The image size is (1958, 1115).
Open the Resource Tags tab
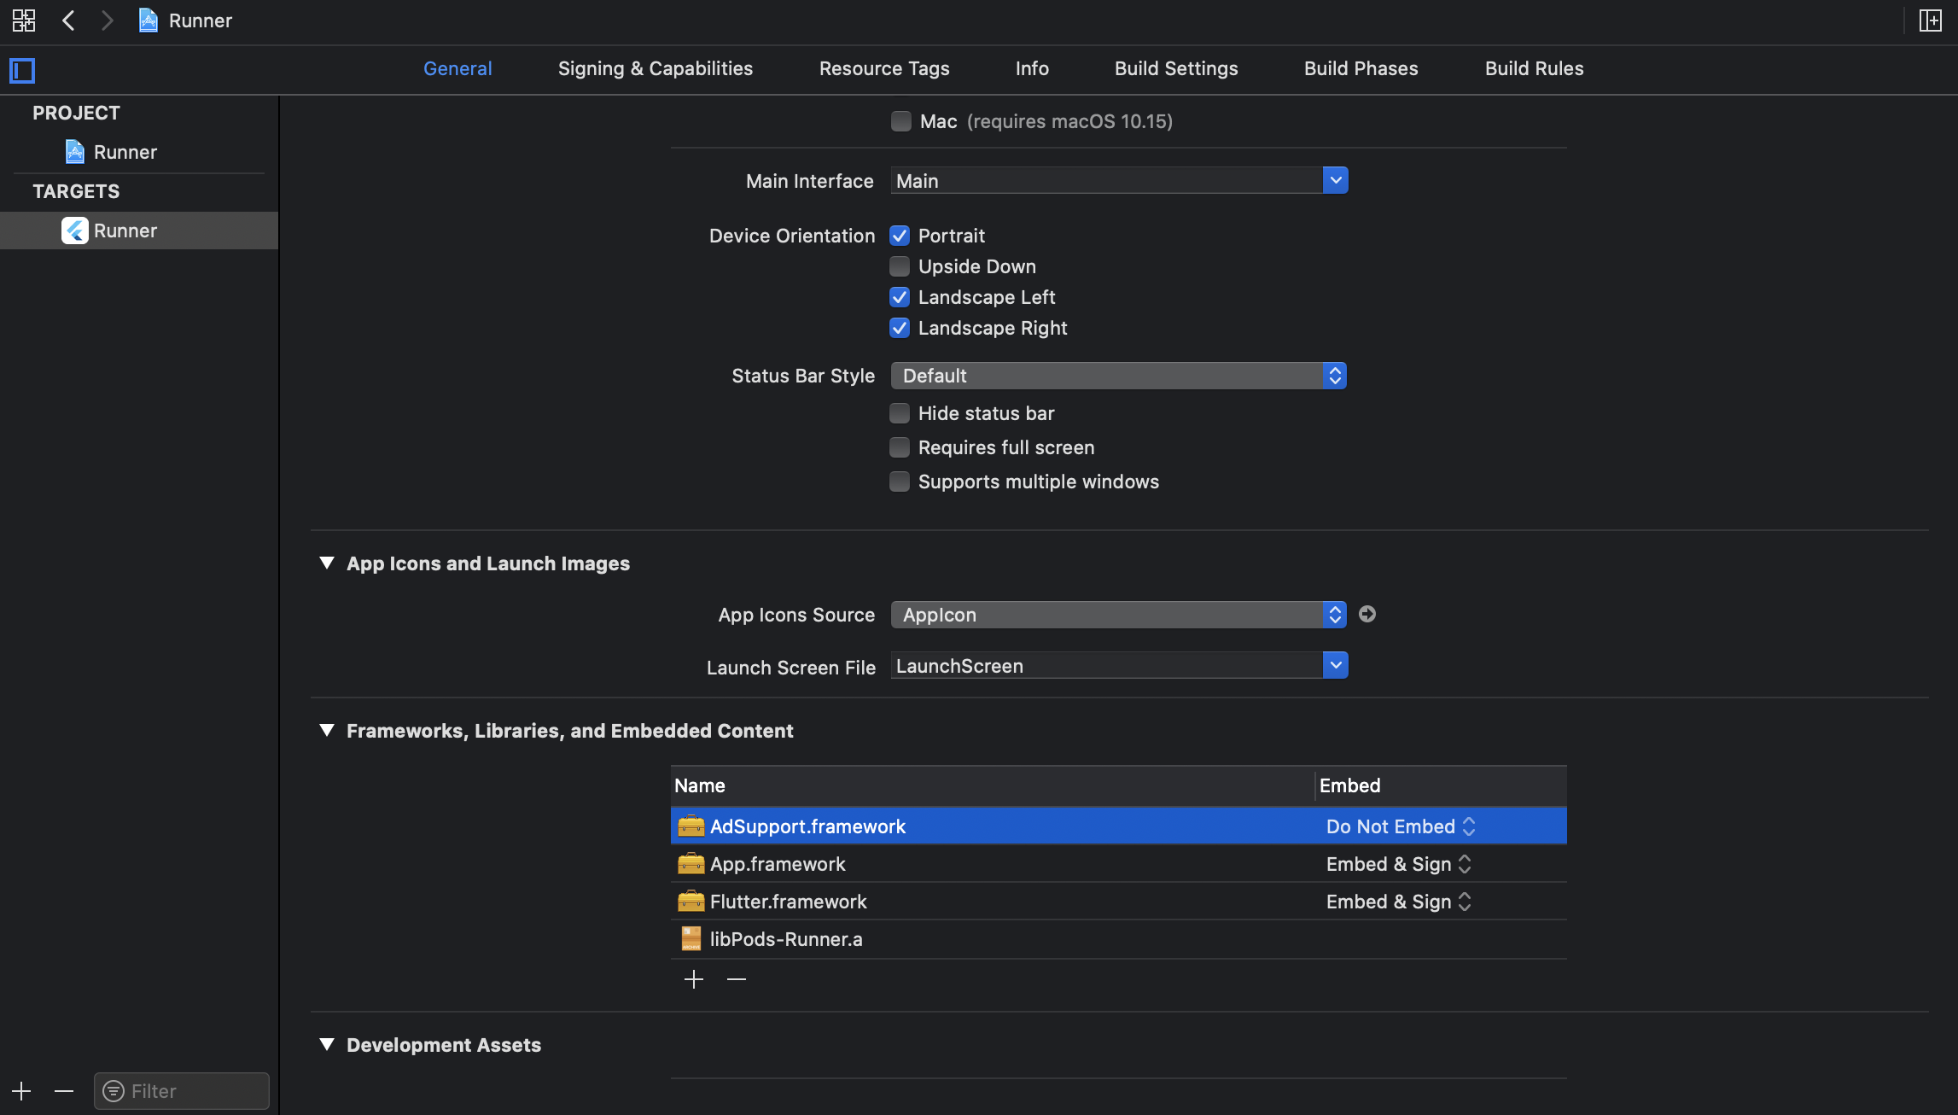(x=884, y=68)
